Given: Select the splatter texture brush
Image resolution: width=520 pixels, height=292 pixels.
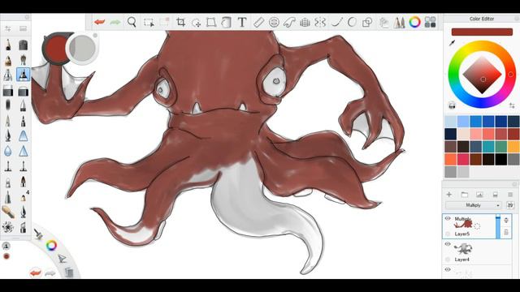Looking at the screenshot, I should tap(8, 227).
